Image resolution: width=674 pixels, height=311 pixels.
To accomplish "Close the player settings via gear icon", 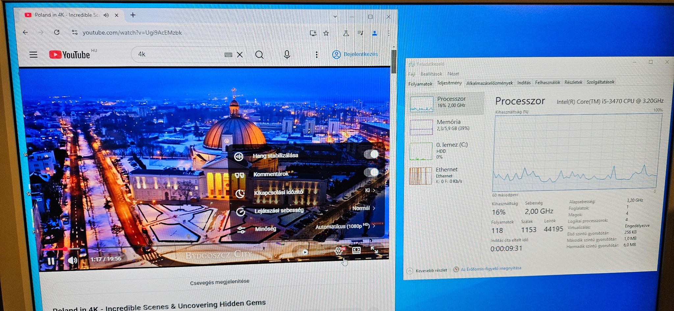I will 339,251.
